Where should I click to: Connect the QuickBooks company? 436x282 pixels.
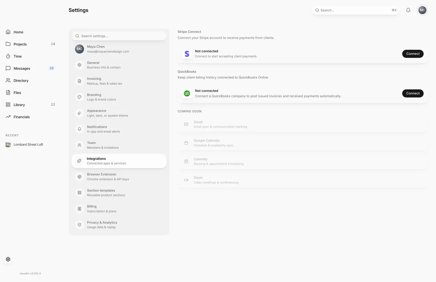(x=413, y=93)
